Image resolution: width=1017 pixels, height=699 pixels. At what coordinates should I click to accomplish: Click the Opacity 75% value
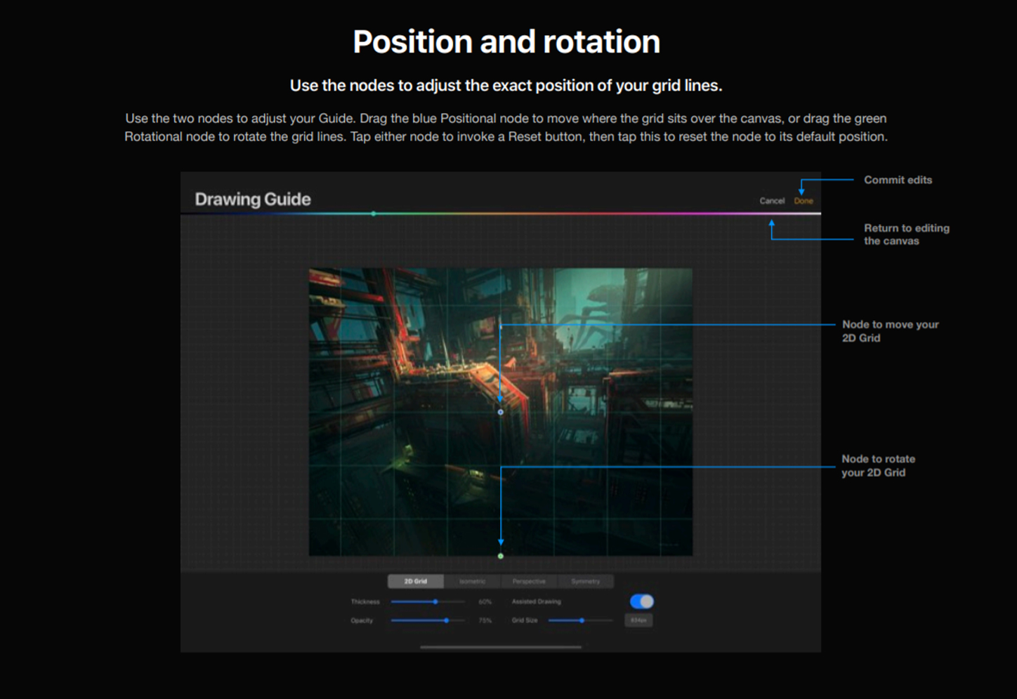485,620
